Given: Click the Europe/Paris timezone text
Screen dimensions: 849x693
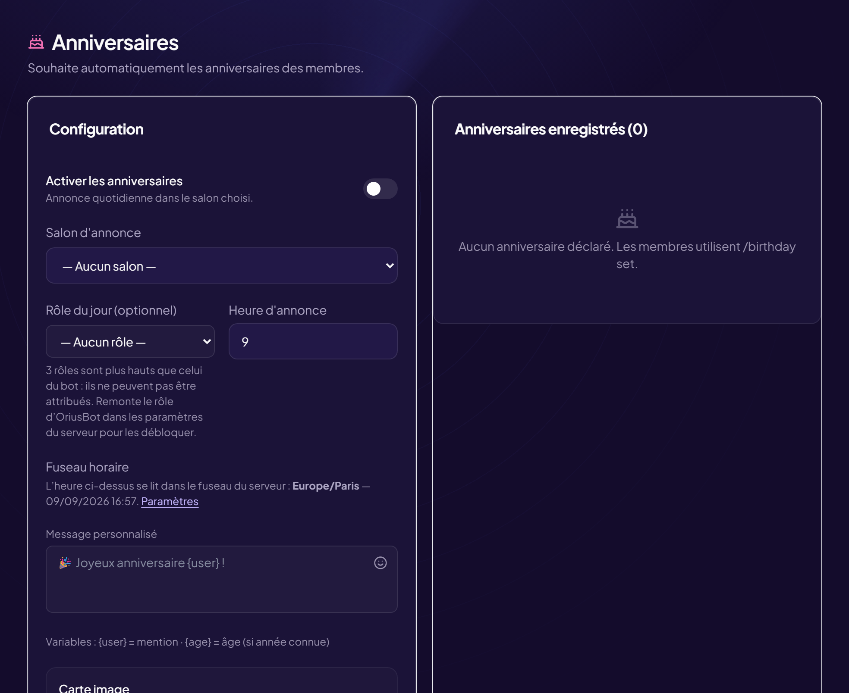Looking at the screenshot, I should tap(326, 486).
